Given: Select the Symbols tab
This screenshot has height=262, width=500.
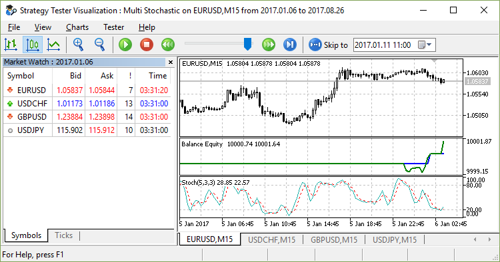Looking at the screenshot, I should click(x=26, y=235).
